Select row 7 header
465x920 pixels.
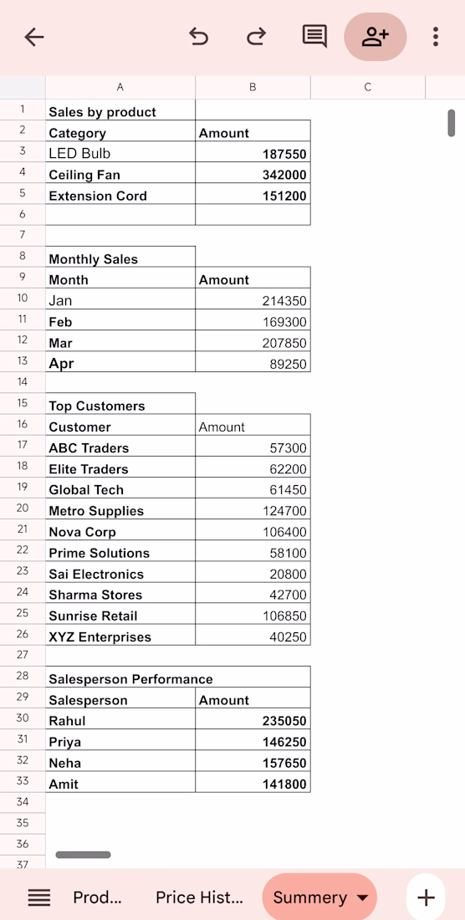(23, 235)
